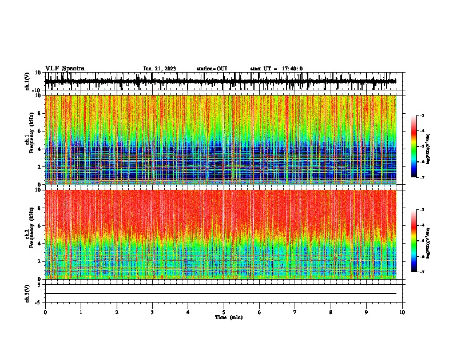Click the time axis tick label "7"

tap(295, 312)
